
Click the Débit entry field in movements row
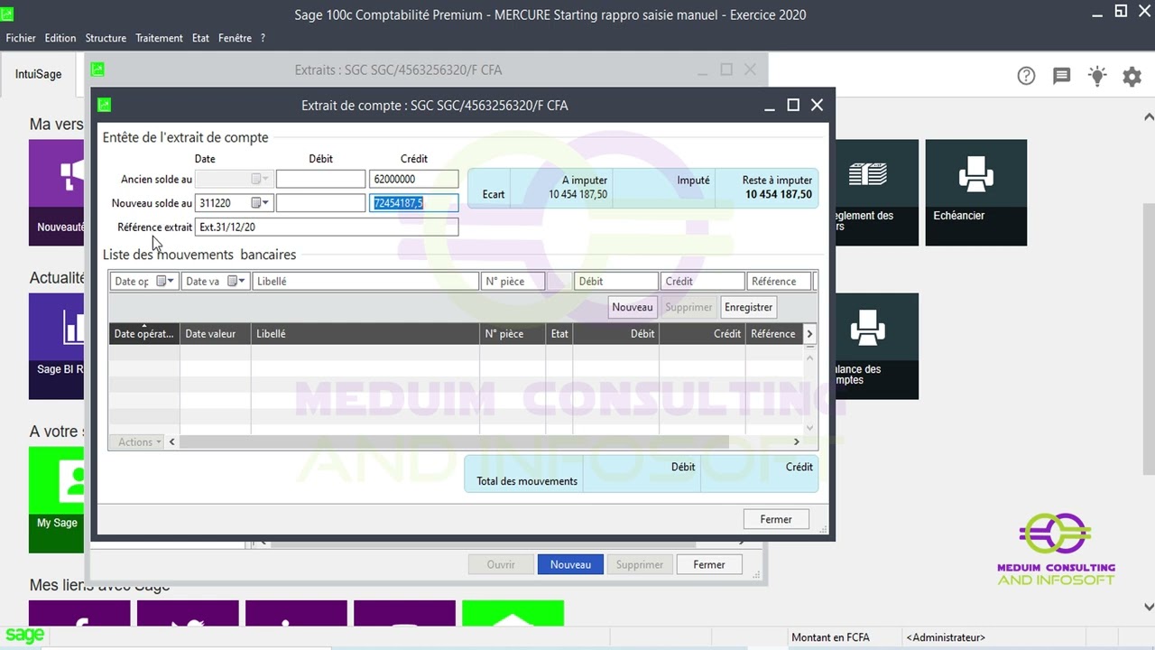point(615,282)
